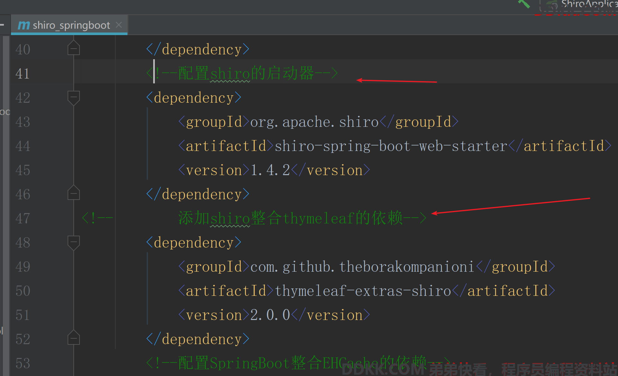
Task: Toggle the fold marker on line 52
Action: coord(74,338)
